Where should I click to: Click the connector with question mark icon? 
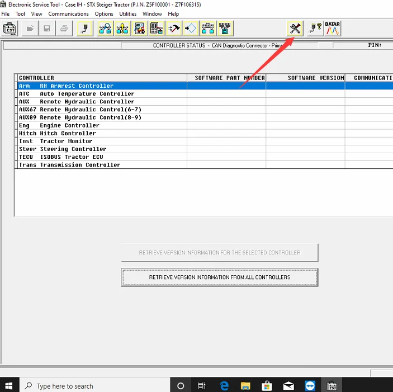pos(315,29)
